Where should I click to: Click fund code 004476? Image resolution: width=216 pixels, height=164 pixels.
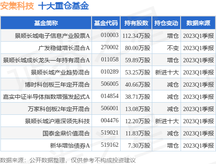tap(110, 121)
